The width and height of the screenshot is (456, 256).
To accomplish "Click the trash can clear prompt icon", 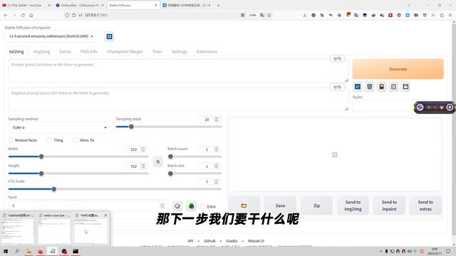I will (x=369, y=87).
